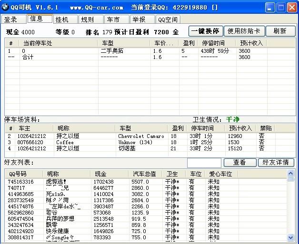Switch to the 信息 tab
The height and width of the screenshot is (244, 299).
[40, 19]
